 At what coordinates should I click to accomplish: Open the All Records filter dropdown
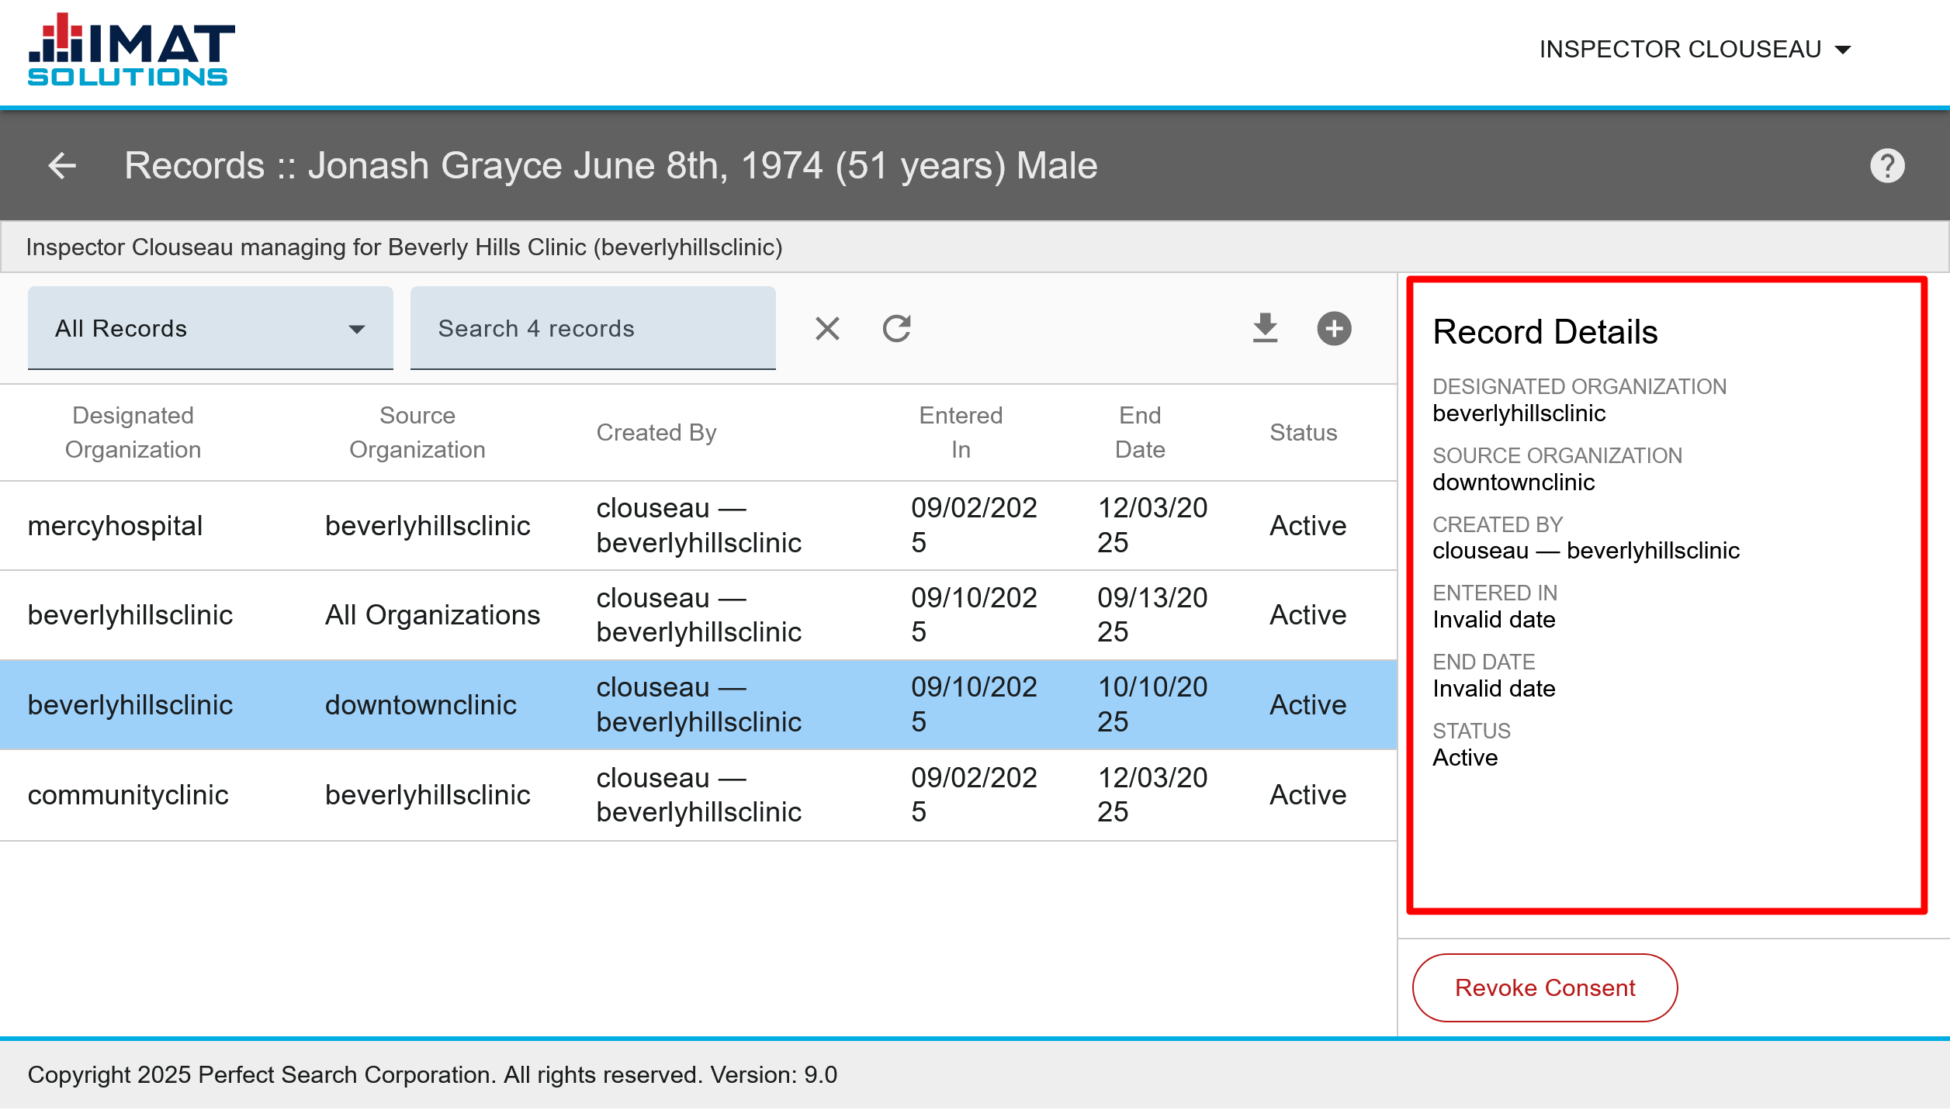pos(210,328)
